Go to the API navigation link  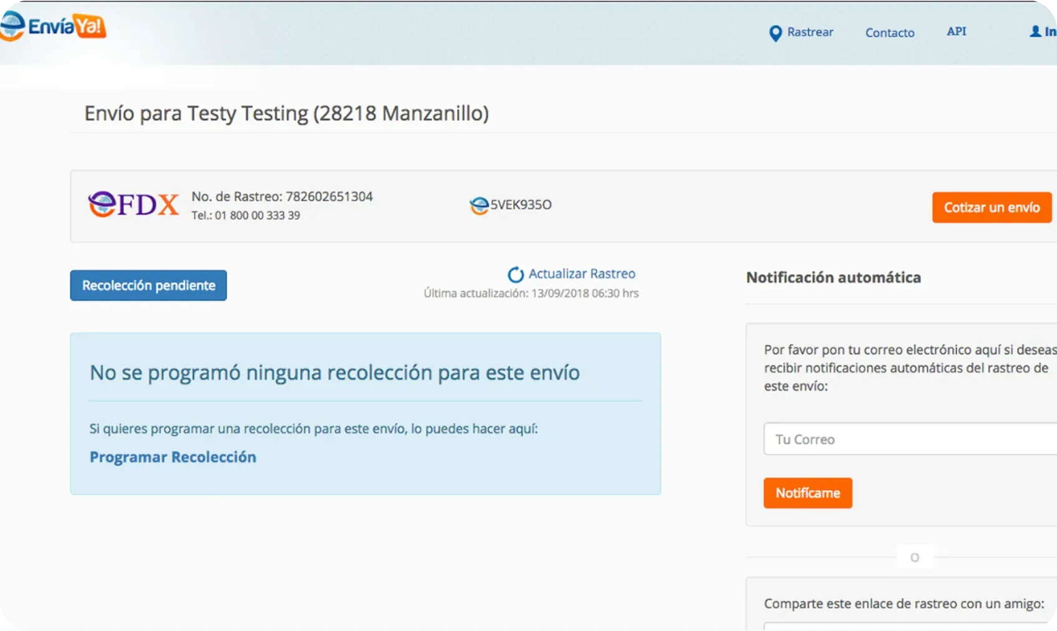[x=956, y=32]
